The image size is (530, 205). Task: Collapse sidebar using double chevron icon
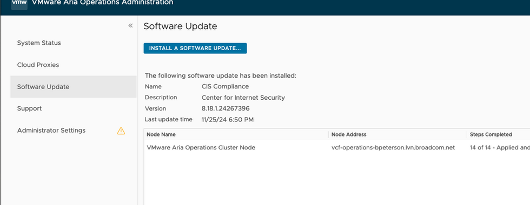click(x=130, y=26)
